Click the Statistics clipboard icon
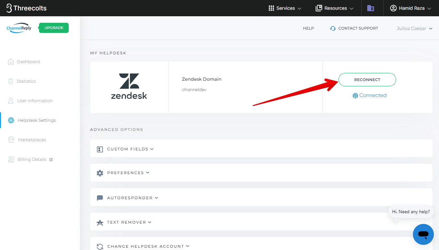The height and width of the screenshot is (250, 439). click(11, 81)
